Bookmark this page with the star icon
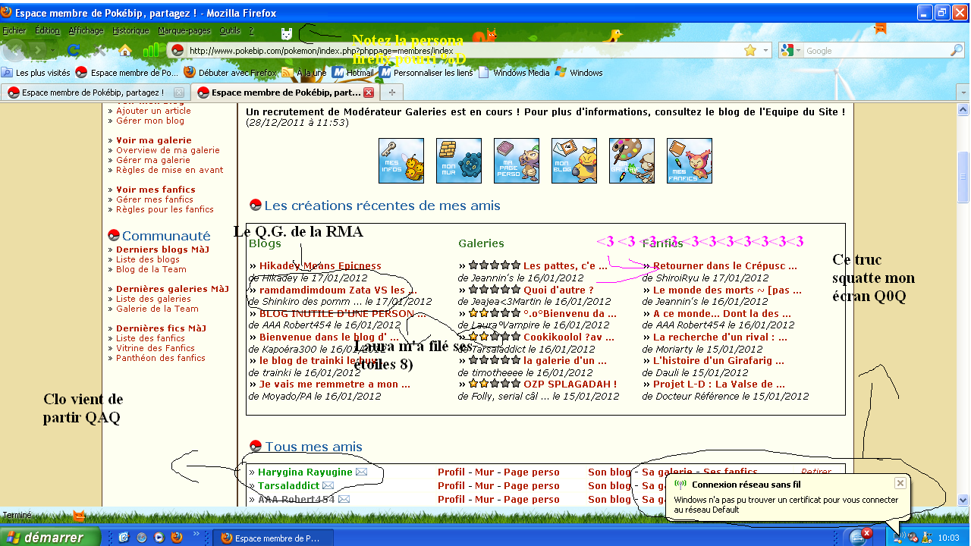 (x=750, y=50)
